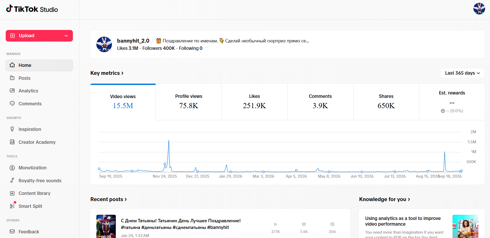This screenshot has width=490, height=238.
Task: Open the Analytics chart icon
Action: [12, 91]
